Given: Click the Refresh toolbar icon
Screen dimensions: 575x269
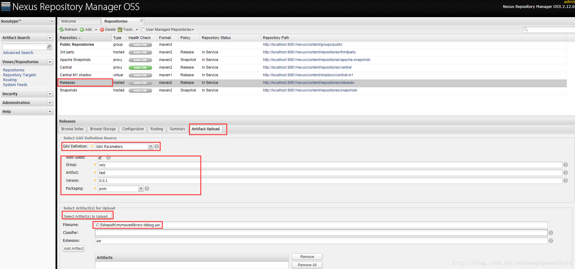Looking at the screenshot, I should [62, 30].
